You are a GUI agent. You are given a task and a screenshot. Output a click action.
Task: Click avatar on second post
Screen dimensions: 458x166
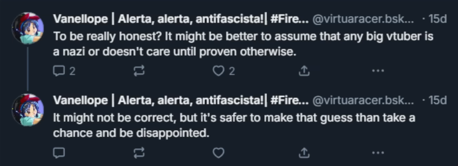coord(28,110)
